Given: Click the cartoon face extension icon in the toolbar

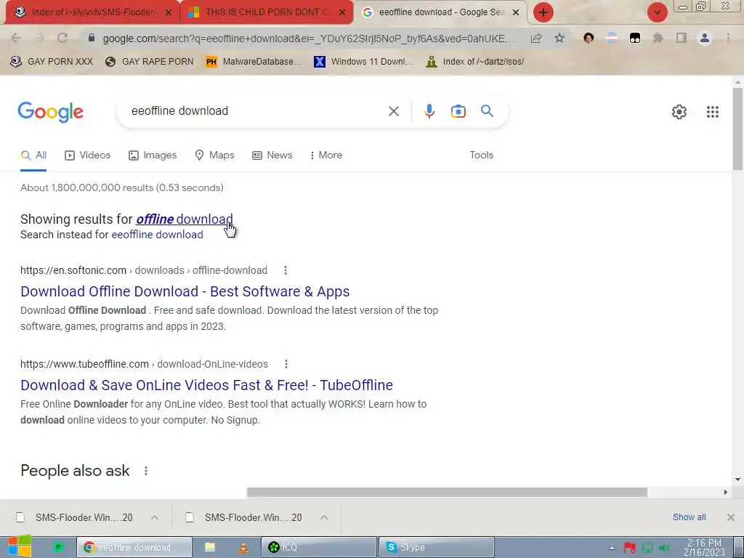Looking at the screenshot, I should [x=589, y=38].
